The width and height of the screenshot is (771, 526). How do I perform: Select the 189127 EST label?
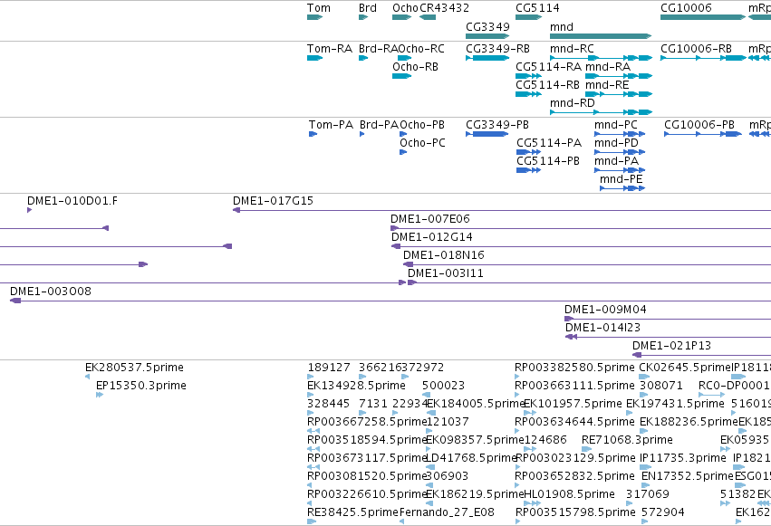pos(329,368)
